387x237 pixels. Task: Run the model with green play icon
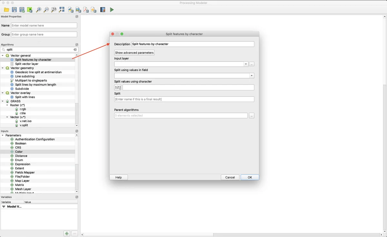coord(112,10)
